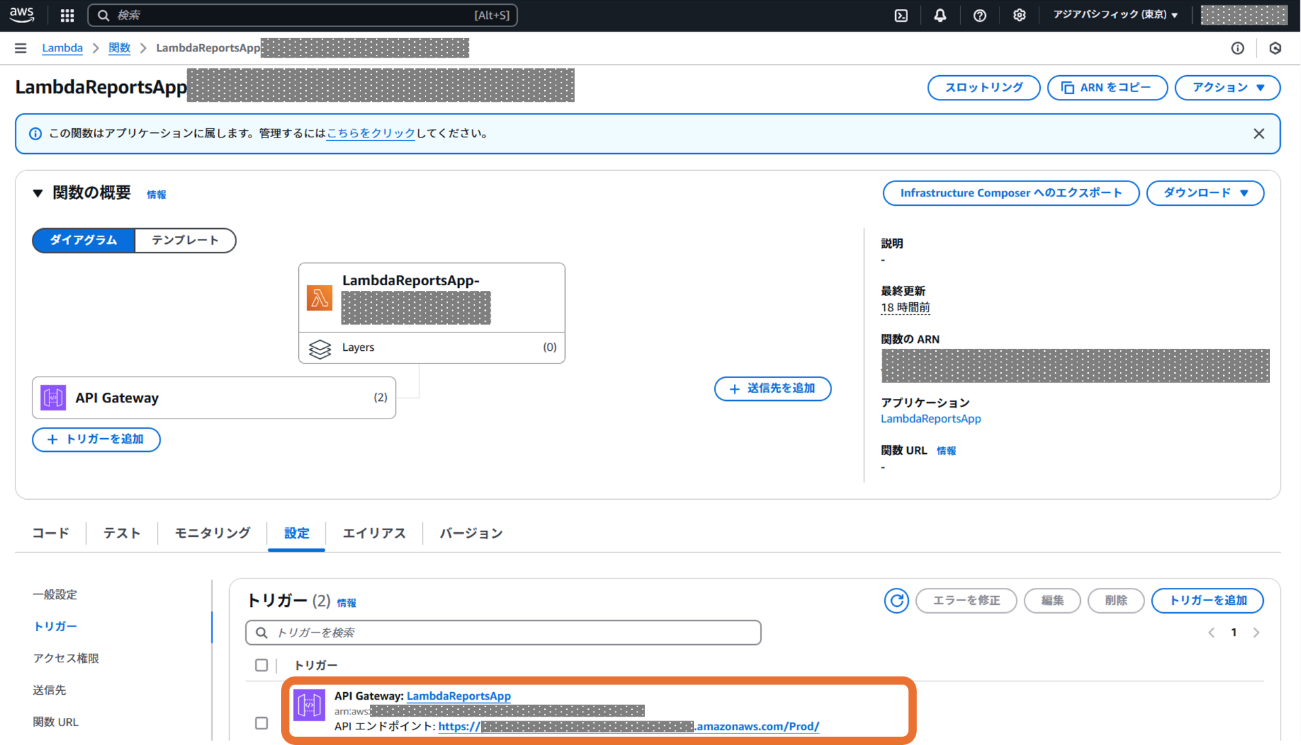Click the API Gateway icon in diagram
The image size is (1301, 745).
coord(54,398)
